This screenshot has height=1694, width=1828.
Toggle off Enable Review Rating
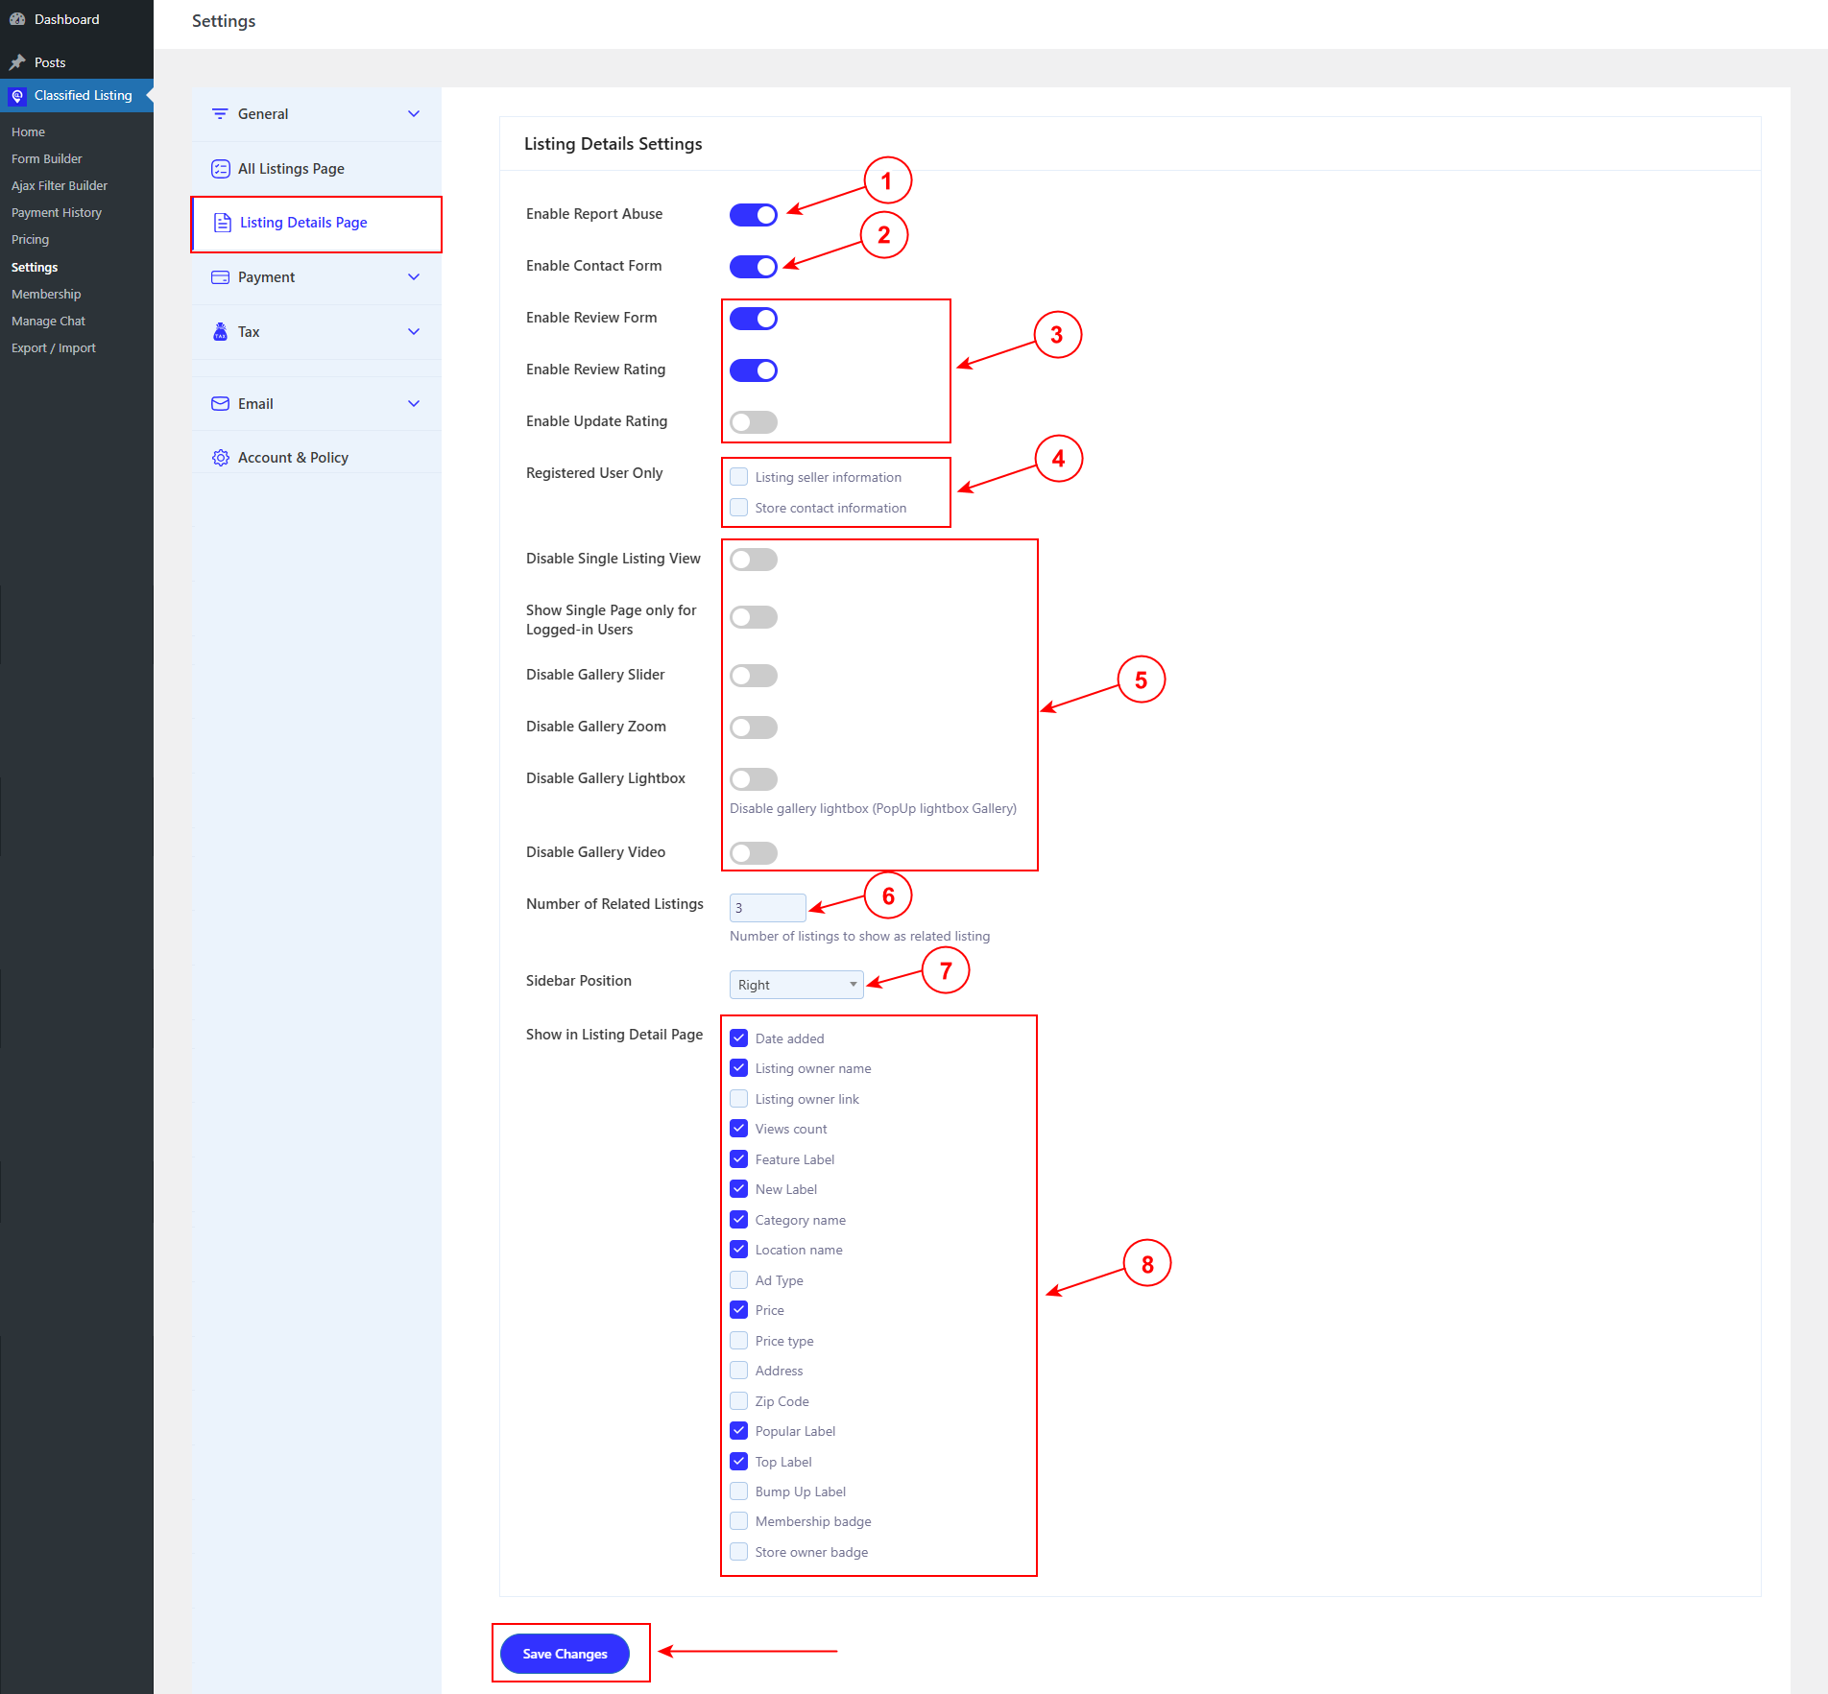(754, 370)
